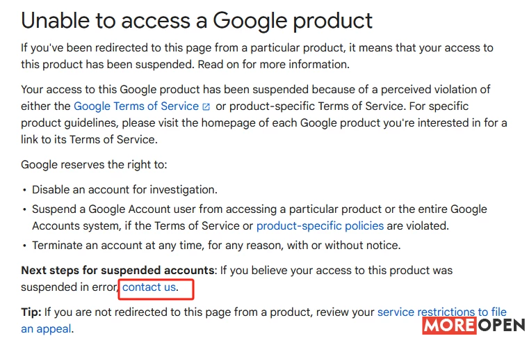Click the bold 'Next steps for suspended accounts' text
The image size is (529, 343).
(117, 271)
